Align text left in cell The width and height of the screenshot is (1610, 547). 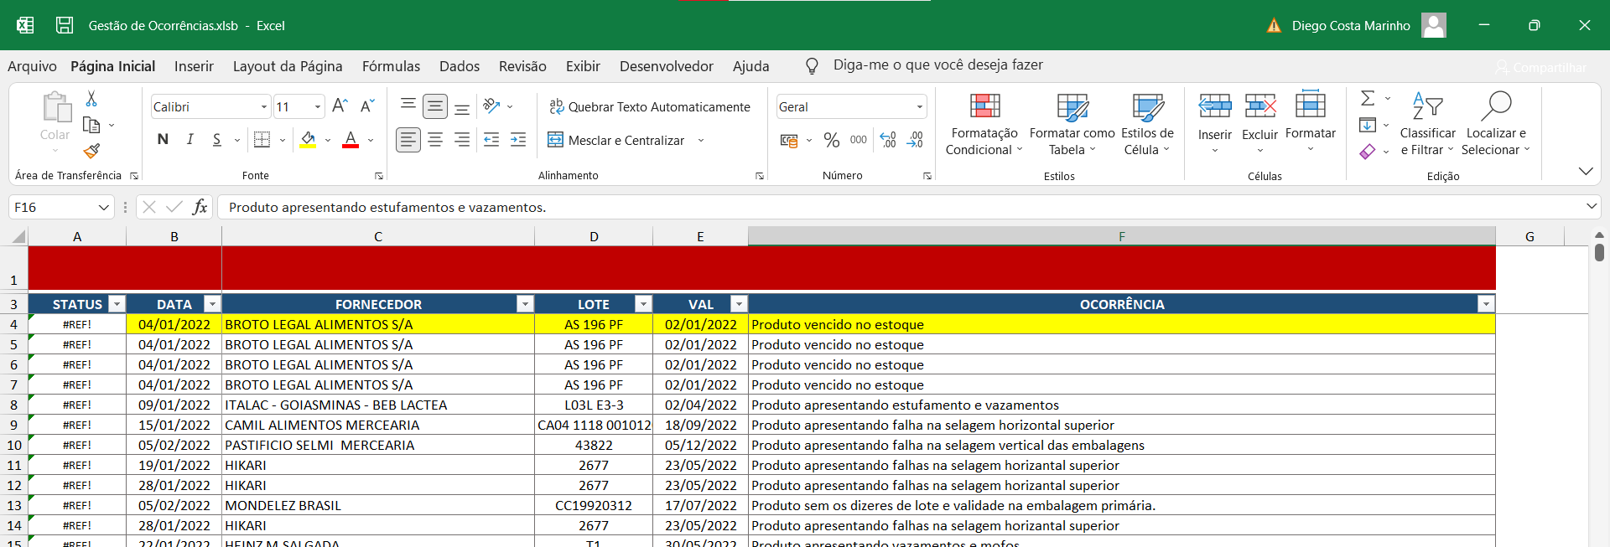pyautogui.click(x=408, y=140)
